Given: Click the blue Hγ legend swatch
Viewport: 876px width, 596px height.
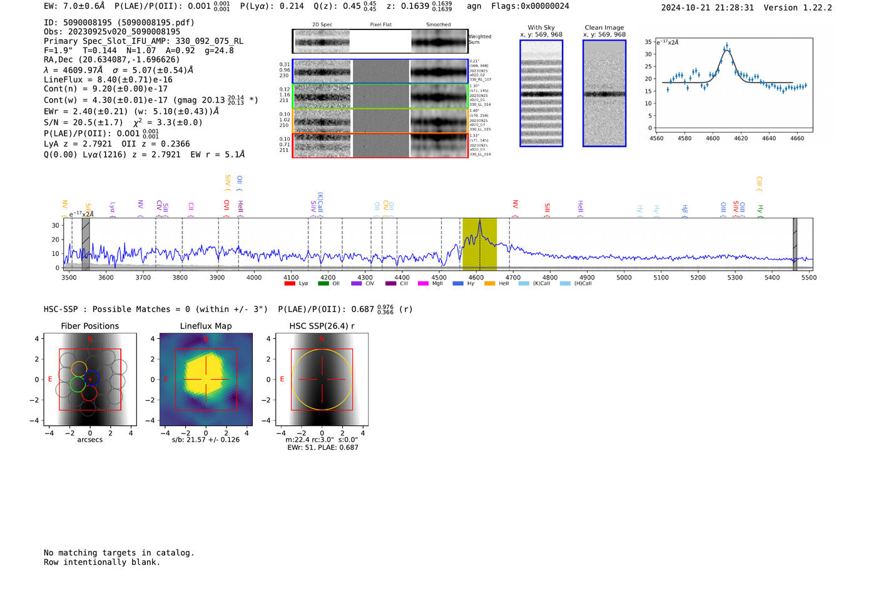Looking at the screenshot, I should [458, 283].
